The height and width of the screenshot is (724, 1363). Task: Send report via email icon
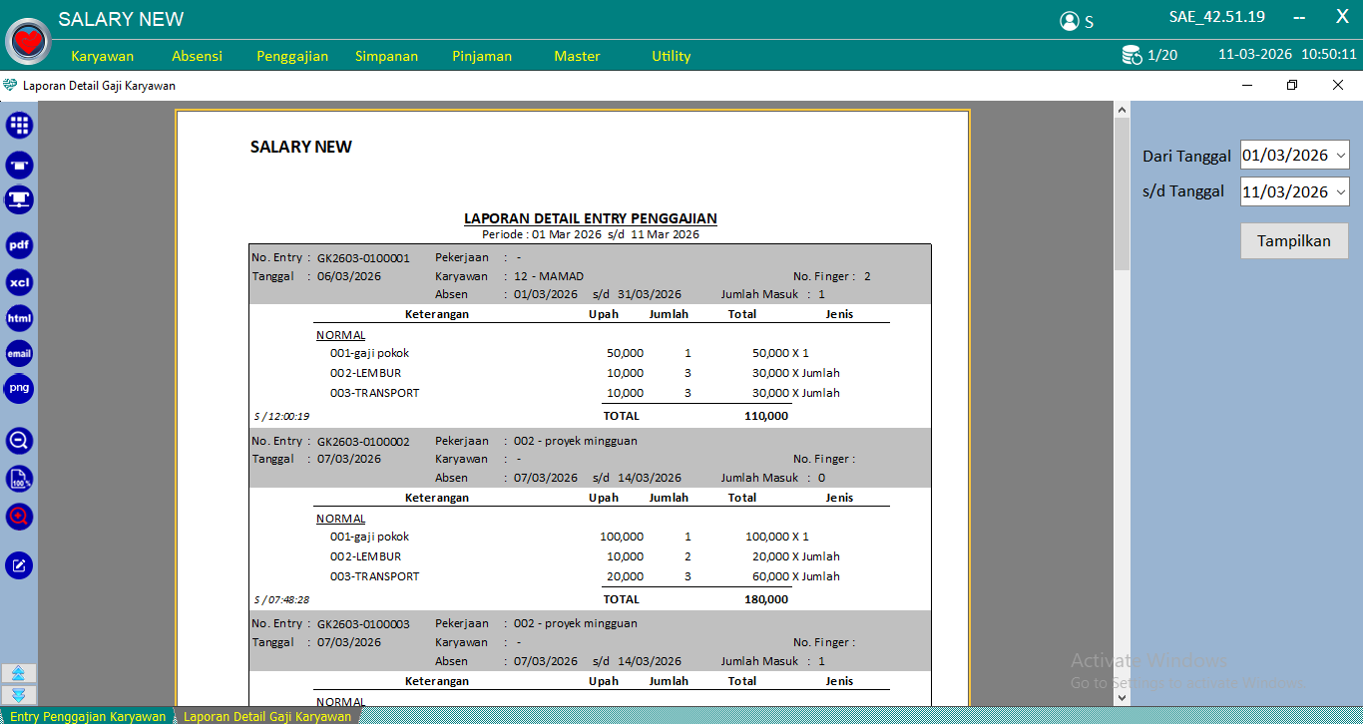[19, 353]
